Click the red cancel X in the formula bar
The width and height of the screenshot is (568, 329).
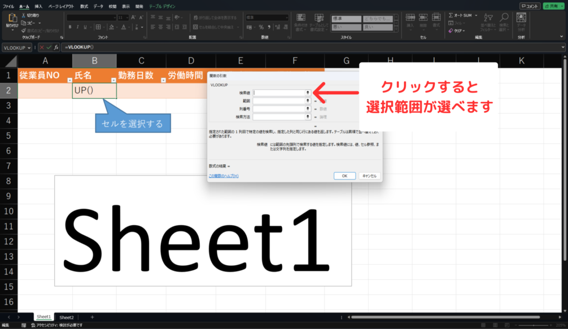pos(42,48)
